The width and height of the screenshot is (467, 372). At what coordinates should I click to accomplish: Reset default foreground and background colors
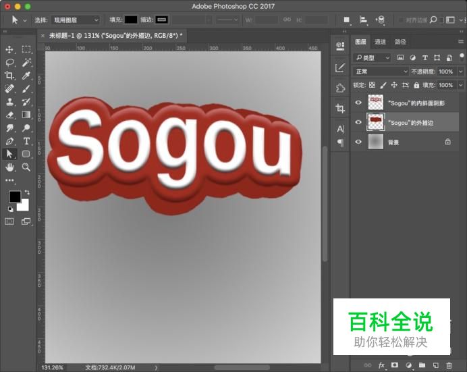10,209
